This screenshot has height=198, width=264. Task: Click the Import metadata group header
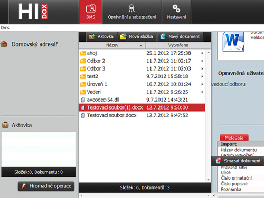(x=241, y=144)
